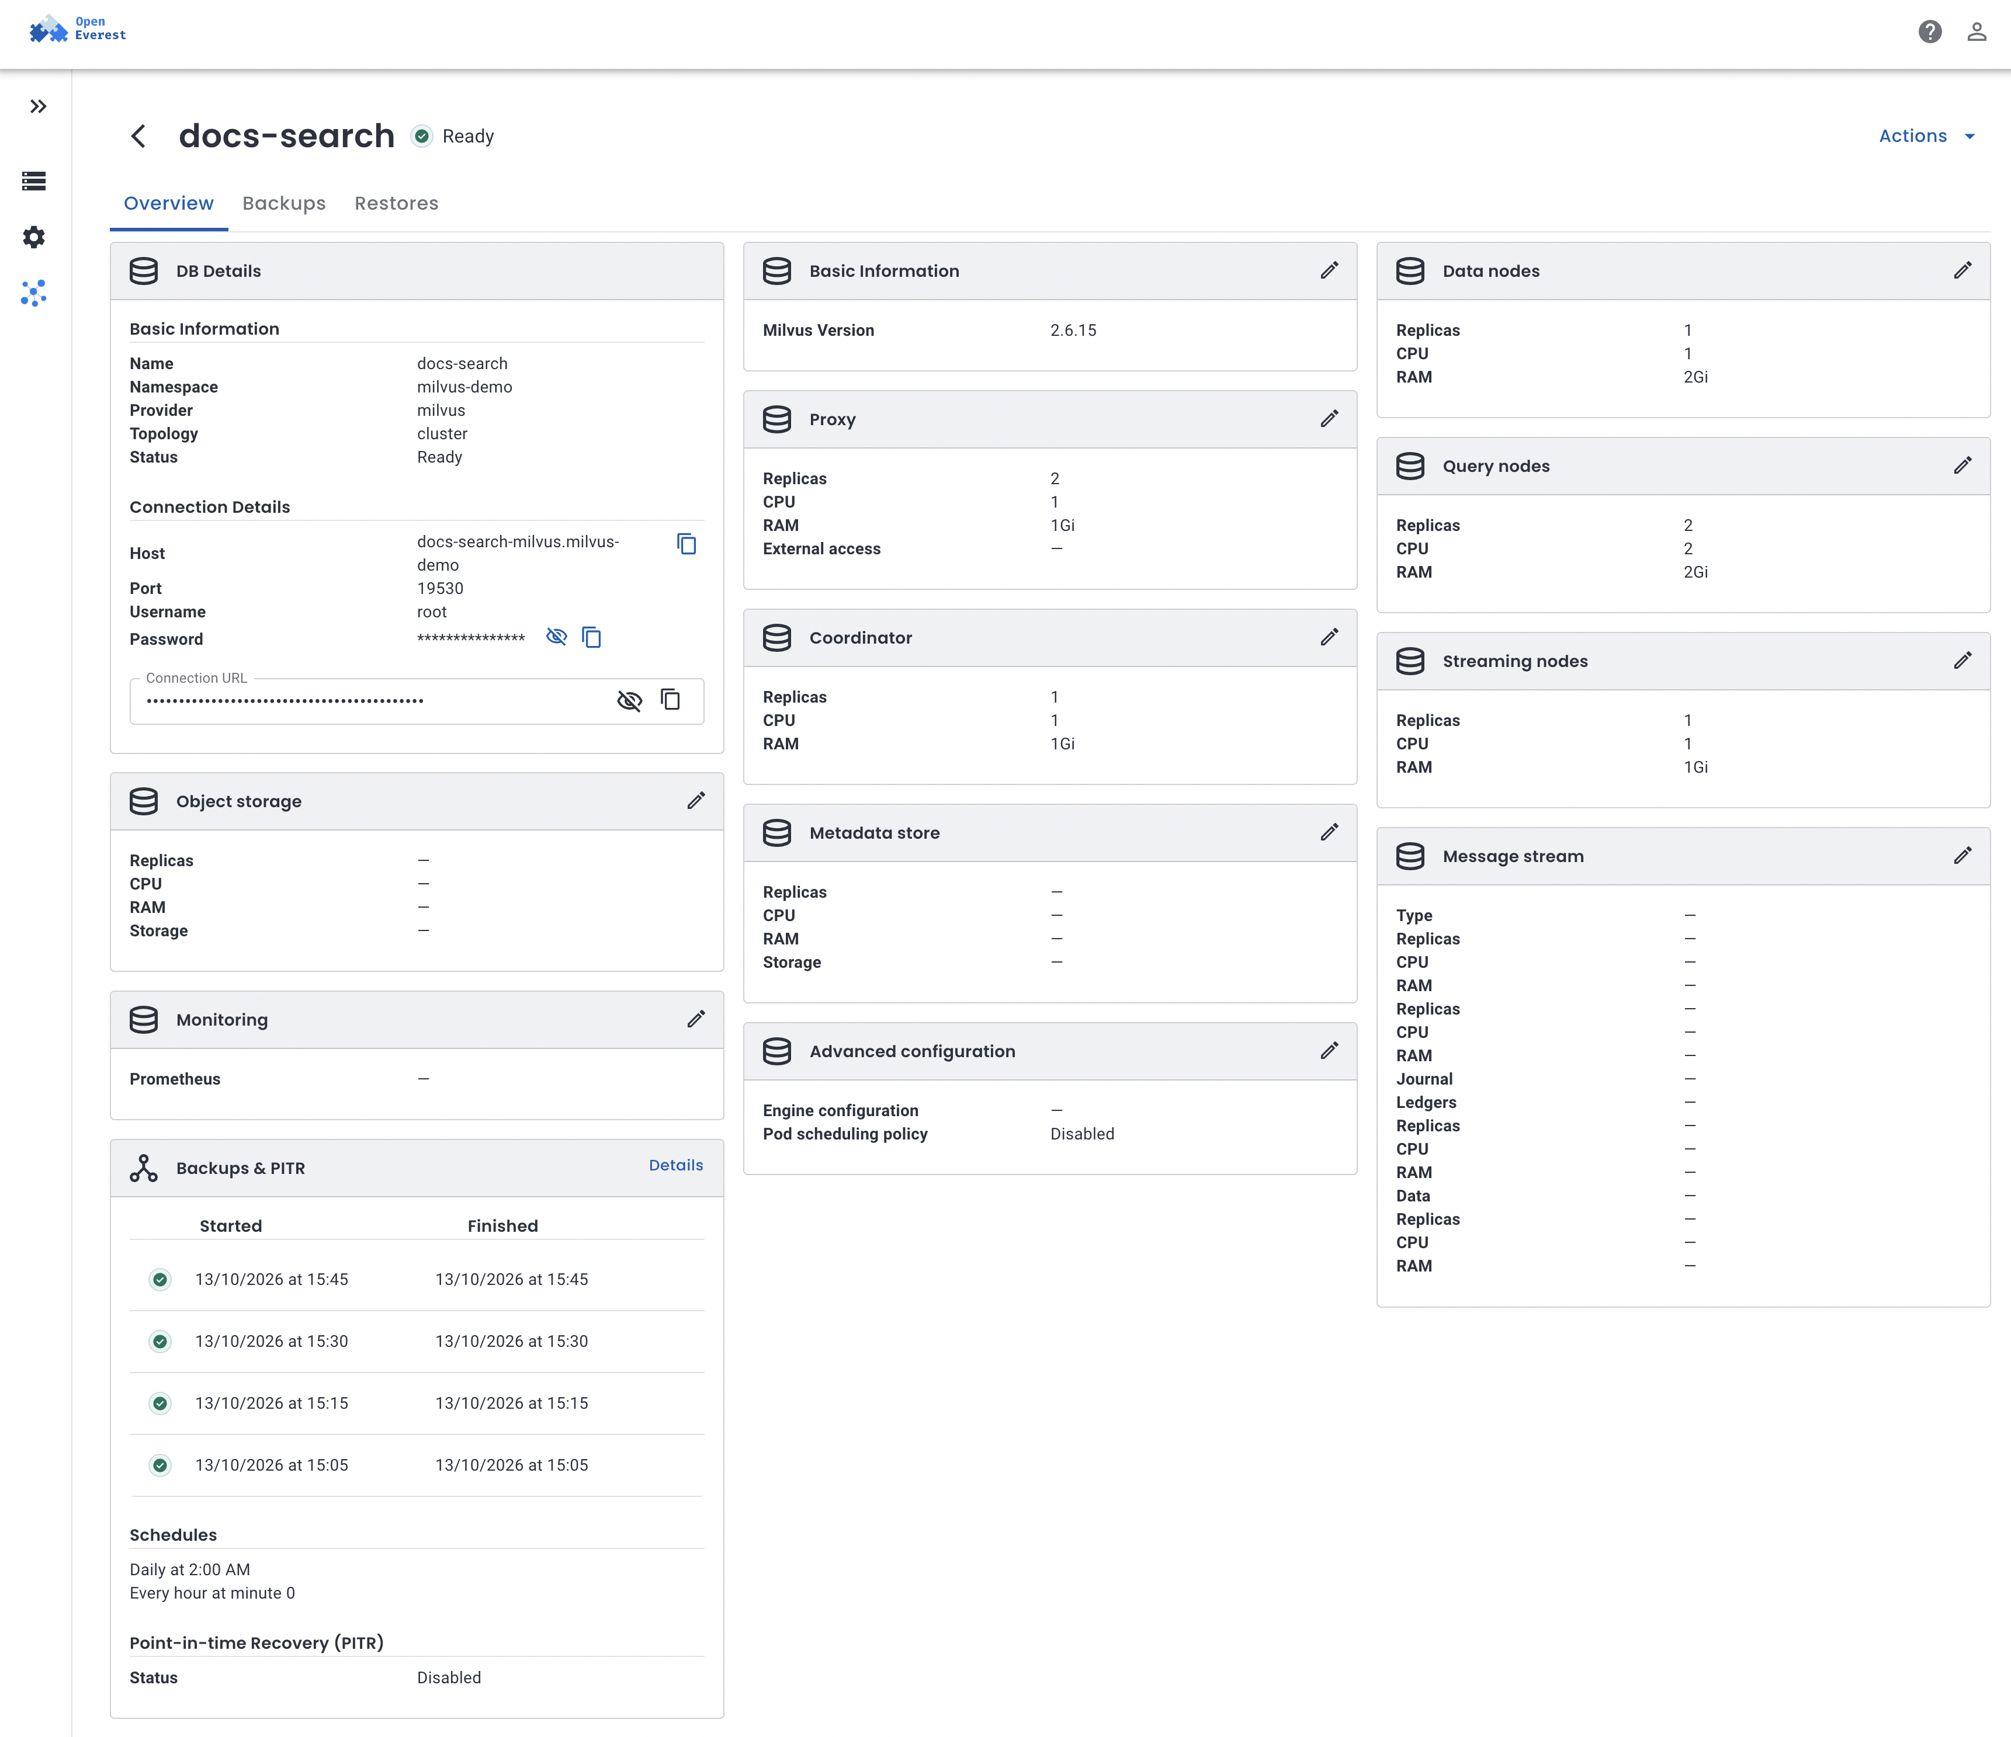2011x1737 pixels.
Task: Click the 'Daily at 2:00 AM' schedule
Action: (x=190, y=1570)
